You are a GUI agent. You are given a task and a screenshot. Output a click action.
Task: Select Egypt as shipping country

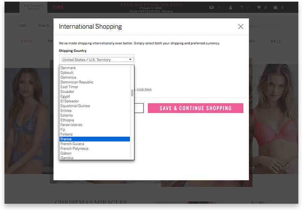pos(95,96)
